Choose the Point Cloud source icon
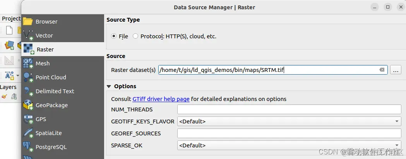Image resolution: width=406 pixels, height=159 pixels. coord(28,77)
